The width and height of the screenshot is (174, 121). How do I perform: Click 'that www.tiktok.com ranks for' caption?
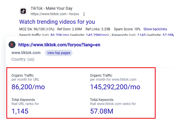pyautogui.click(x=113, y=104)
